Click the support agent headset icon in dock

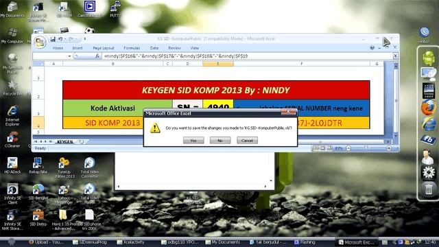tap(427, 156)
